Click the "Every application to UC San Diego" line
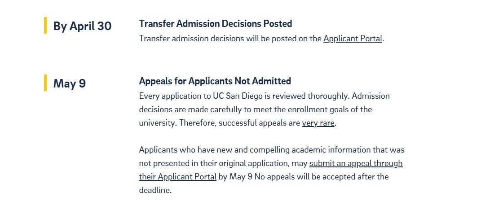 point(265,96)
